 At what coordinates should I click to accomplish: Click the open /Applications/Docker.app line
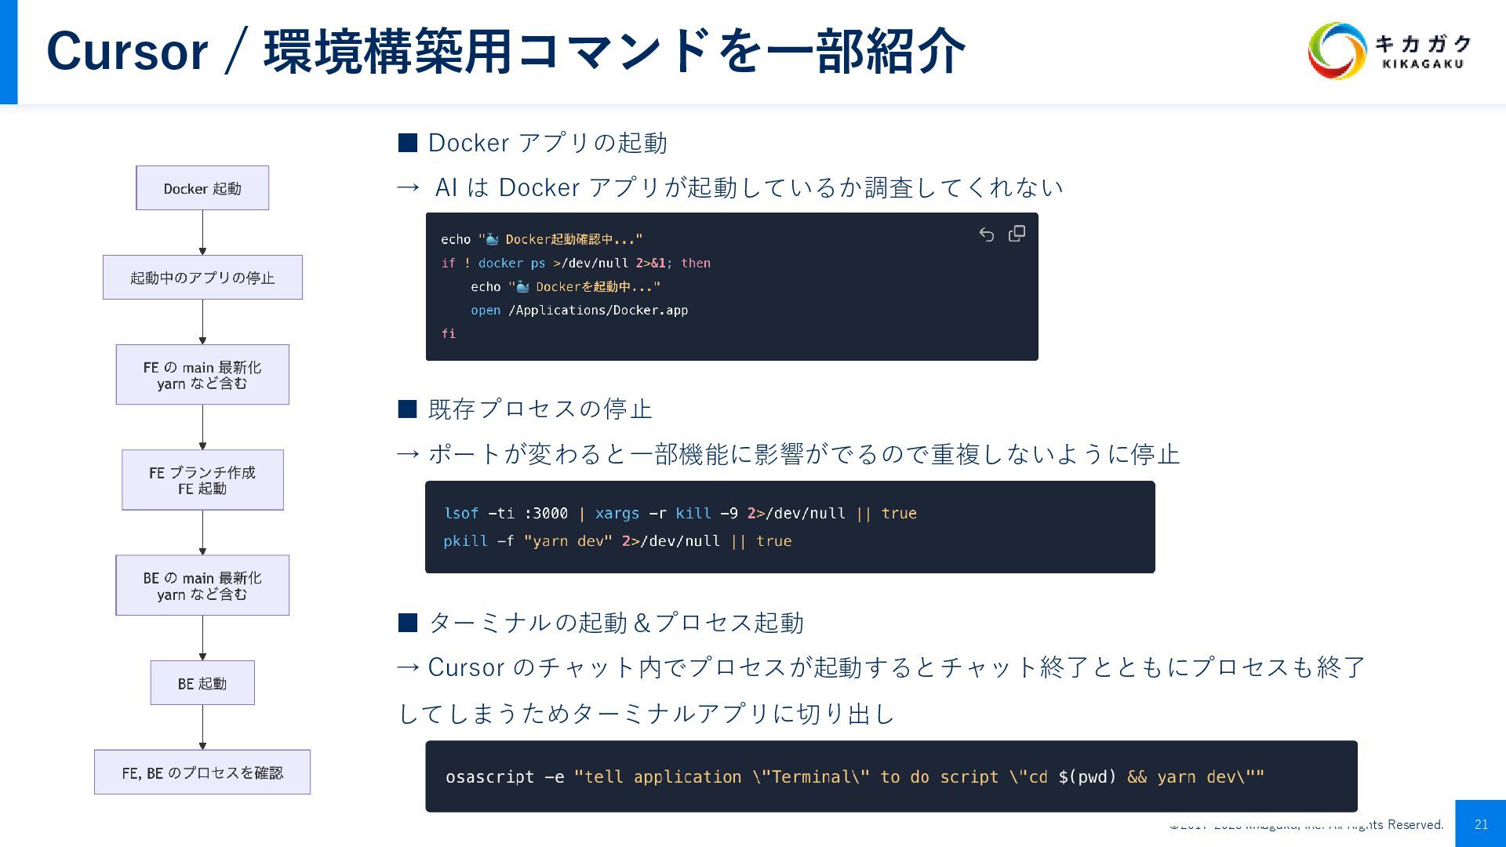(579, 311)
